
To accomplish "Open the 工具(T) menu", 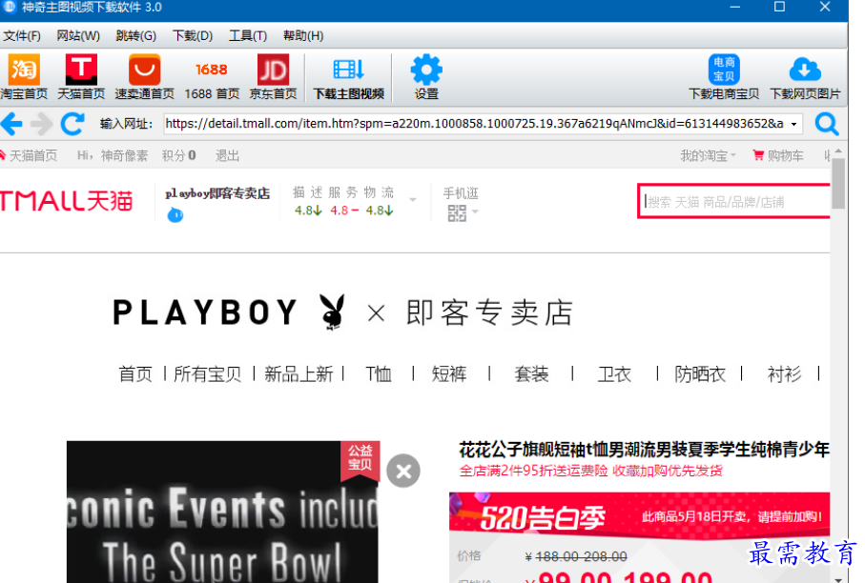I will coord(248,36).
